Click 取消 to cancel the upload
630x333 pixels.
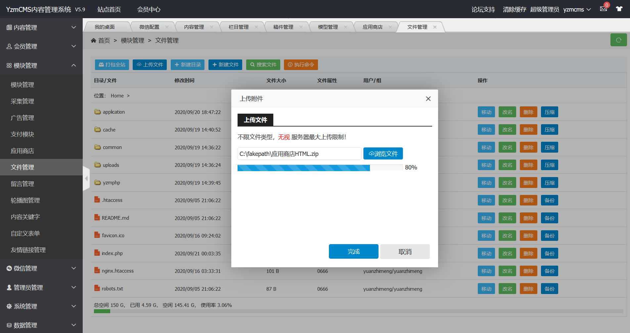(405, 251)
